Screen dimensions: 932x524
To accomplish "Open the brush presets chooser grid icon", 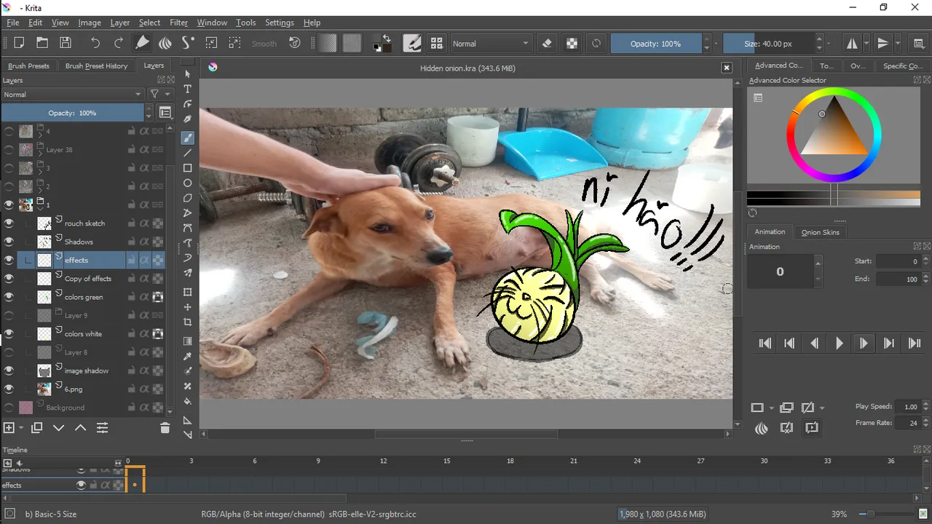I will (x=436, y=43).
